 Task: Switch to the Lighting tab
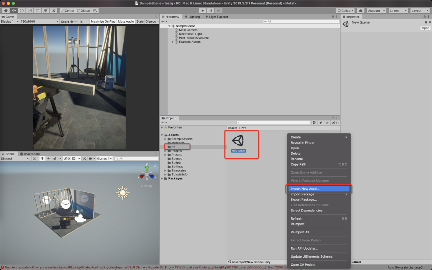click(192, 17)
